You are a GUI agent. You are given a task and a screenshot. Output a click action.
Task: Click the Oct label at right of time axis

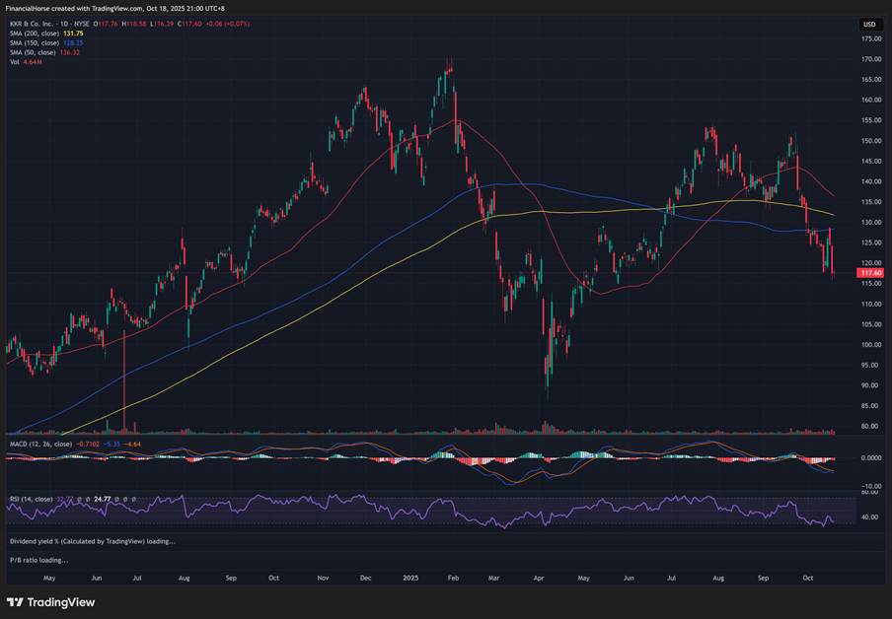click(x=808, y=578)
